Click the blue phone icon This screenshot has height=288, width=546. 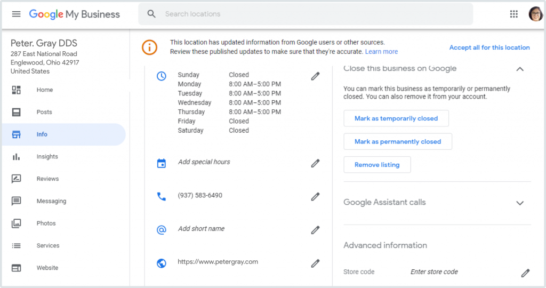(161, 196)
